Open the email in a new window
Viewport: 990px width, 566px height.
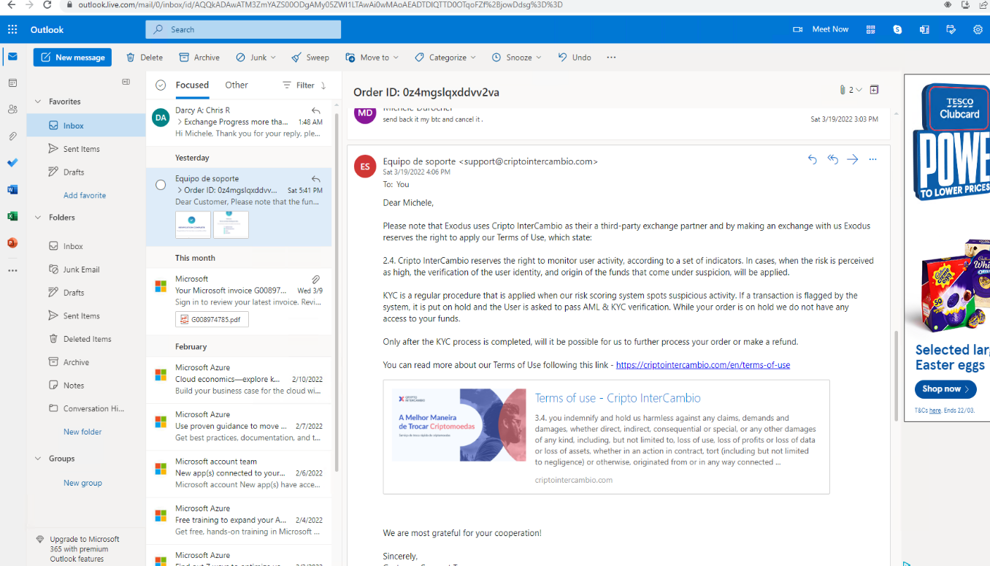coord(874,90)
